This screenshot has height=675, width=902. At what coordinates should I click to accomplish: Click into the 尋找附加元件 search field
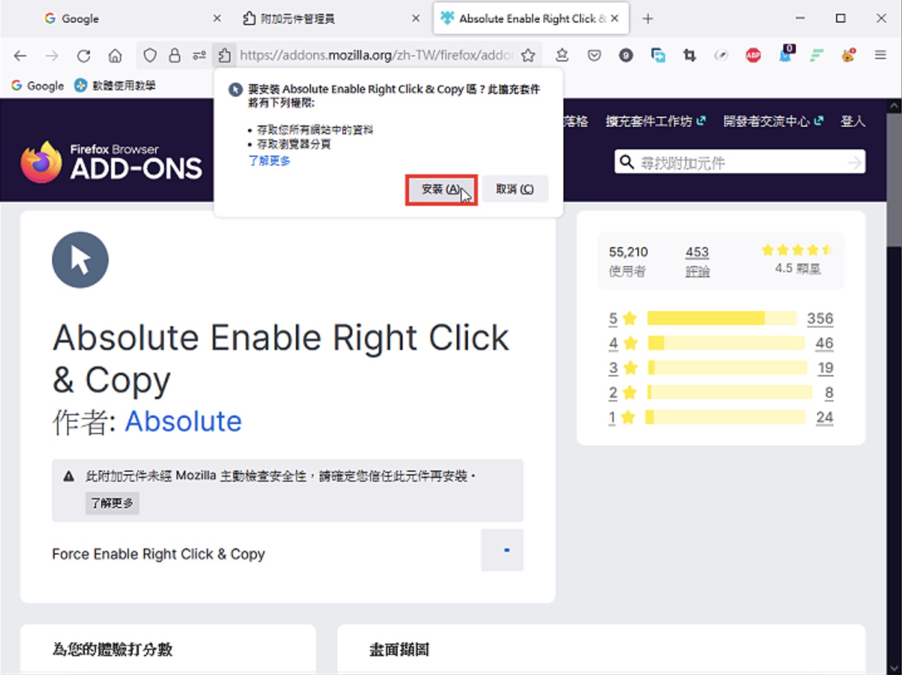[740, 162]
